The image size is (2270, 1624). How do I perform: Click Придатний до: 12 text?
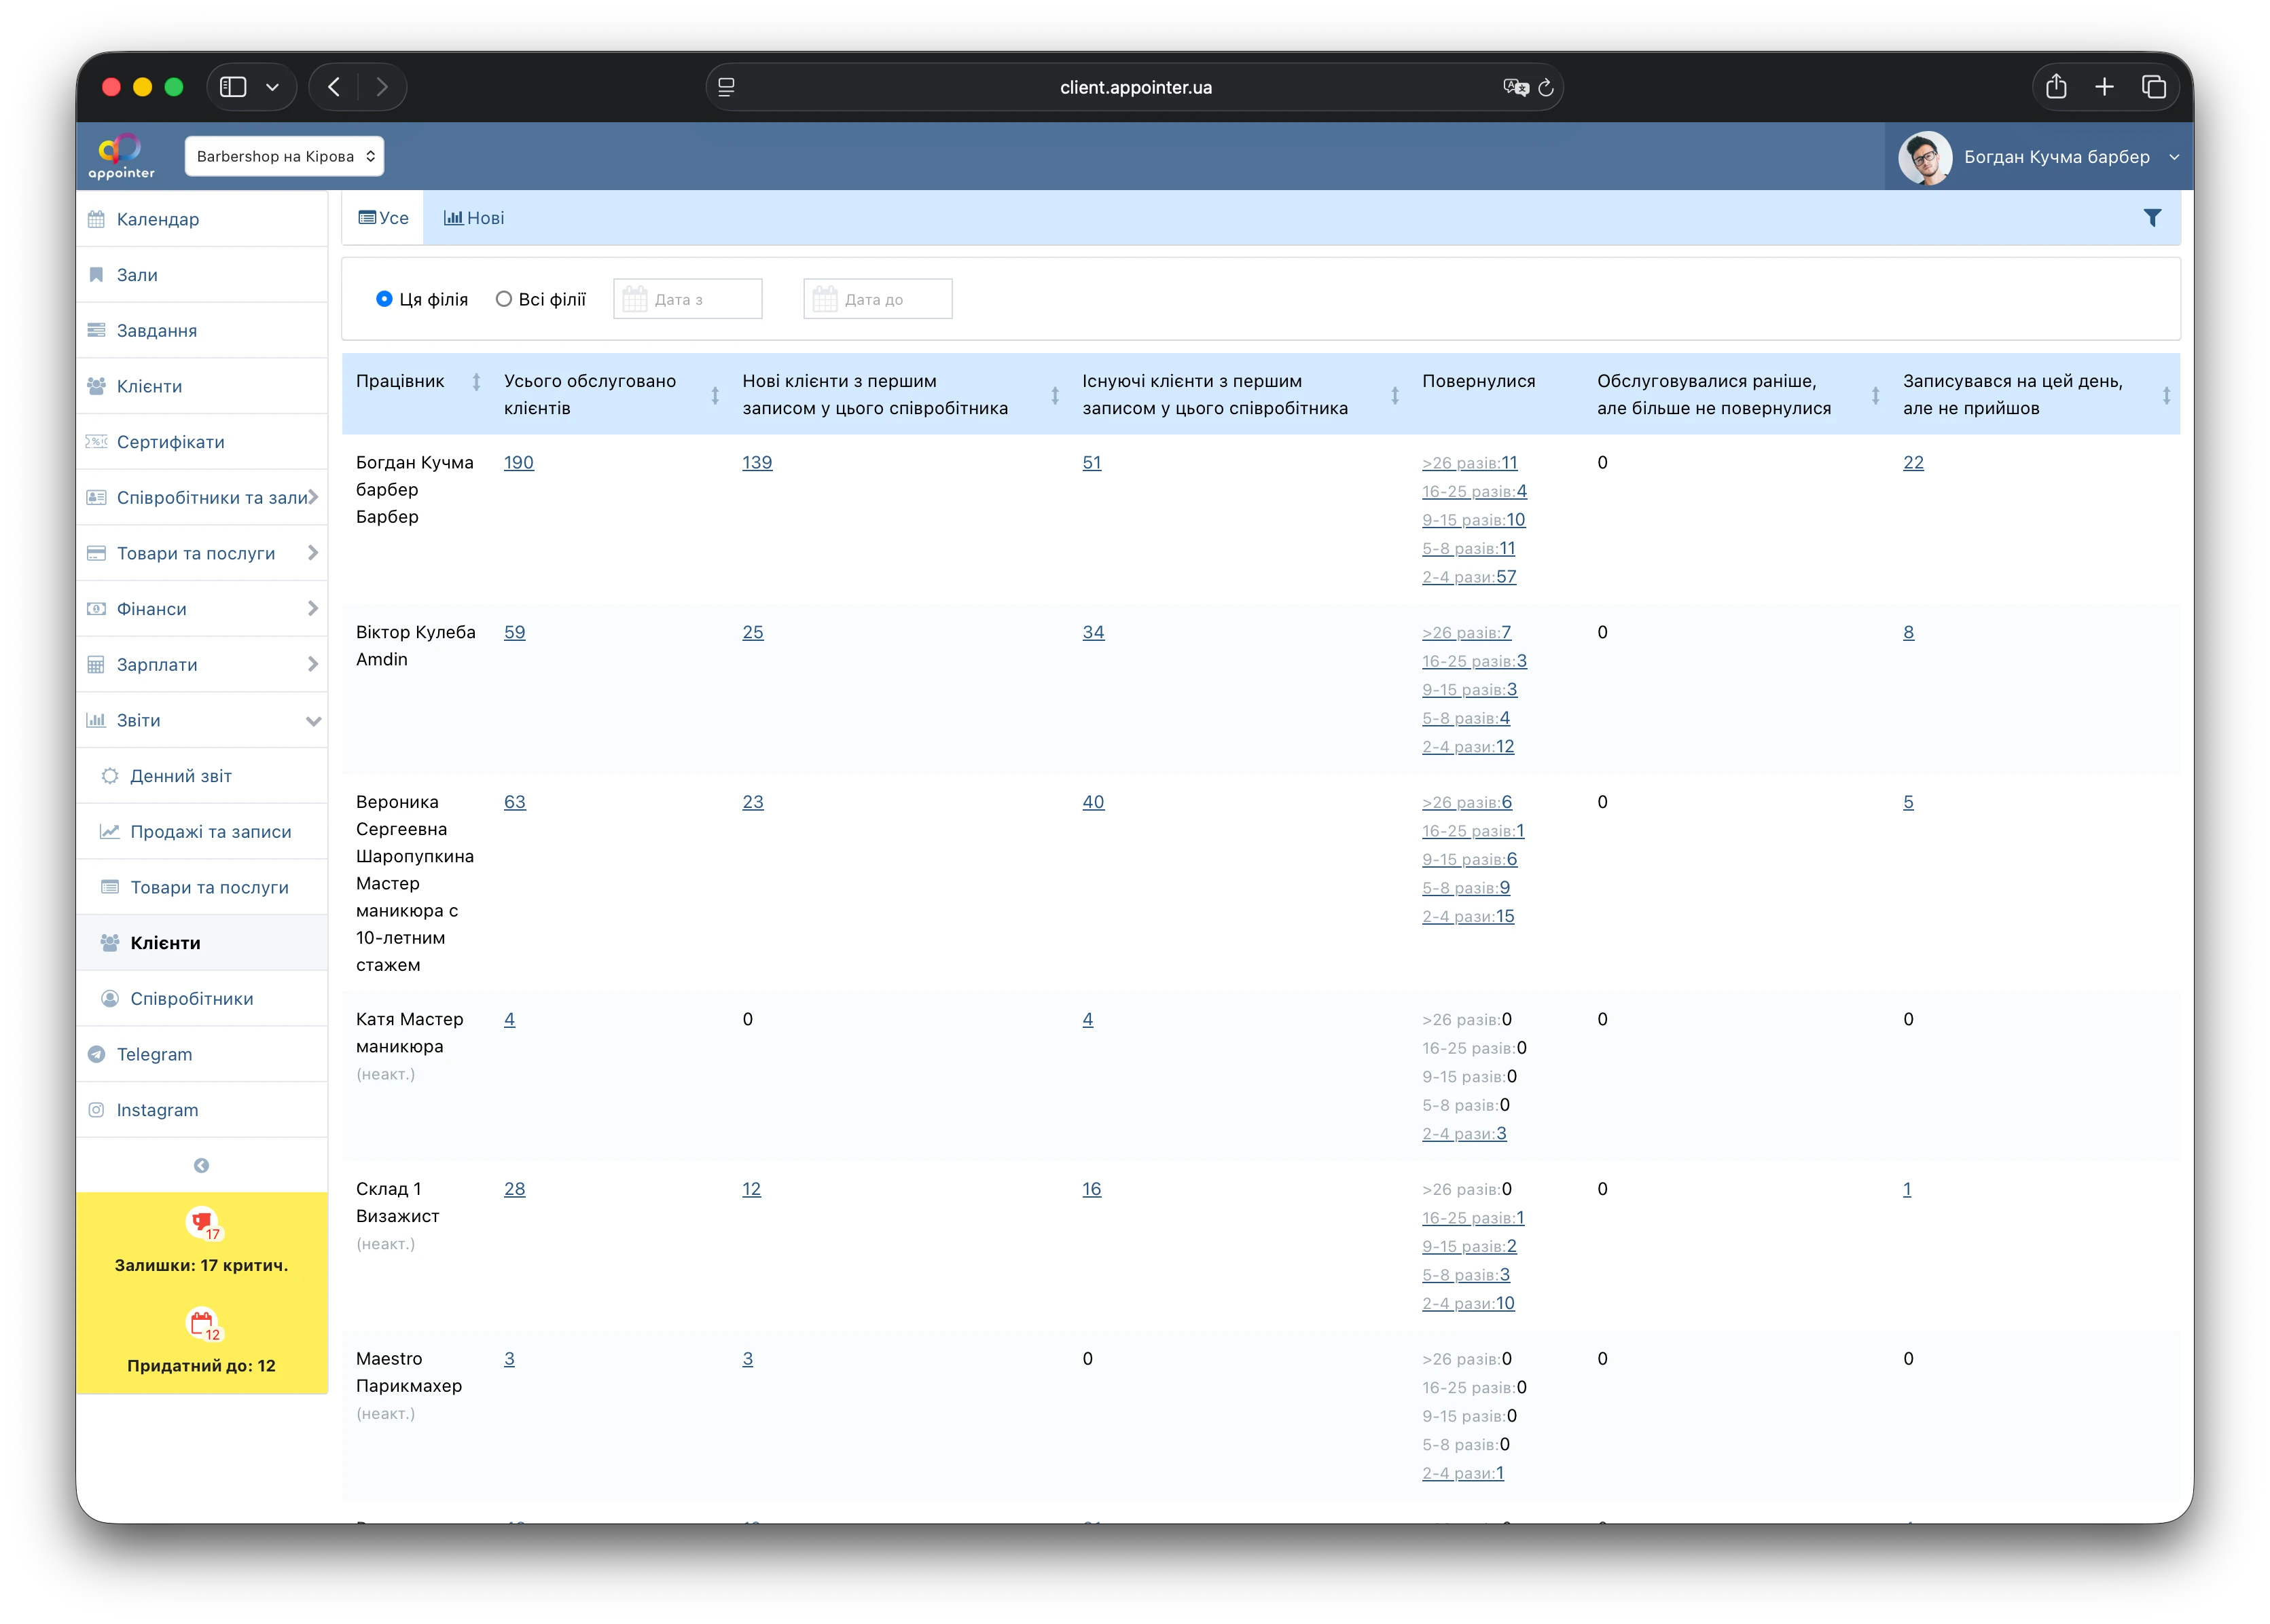click(201, 1366)
